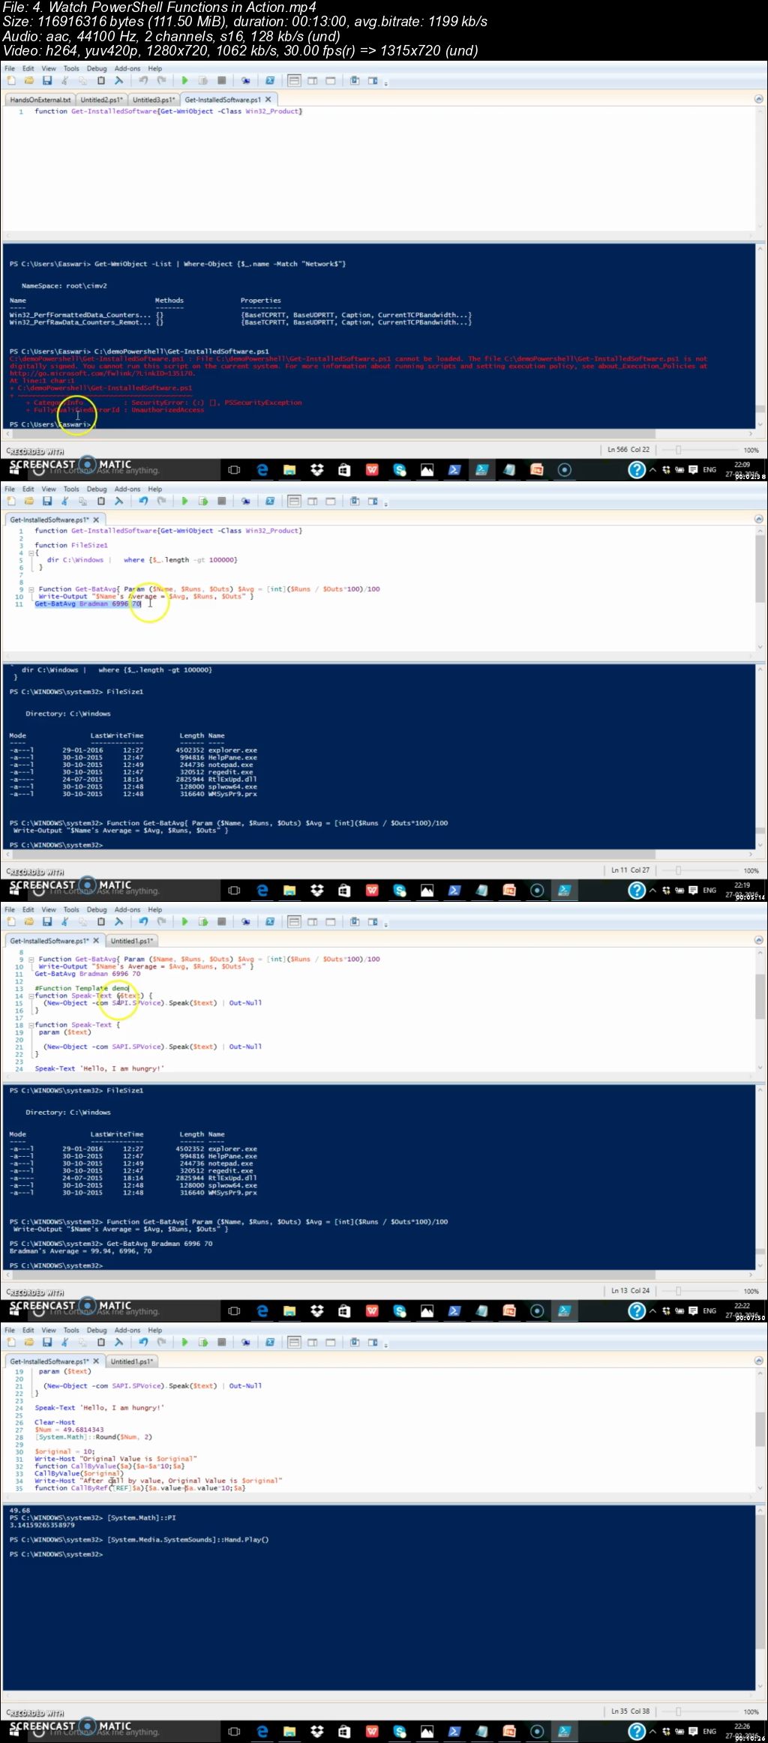The image size is (768, 1743).
Task: Click code line 'Get-BatAvg Bradman 6996 70' highlighted in editor
Action: (88, 603)
